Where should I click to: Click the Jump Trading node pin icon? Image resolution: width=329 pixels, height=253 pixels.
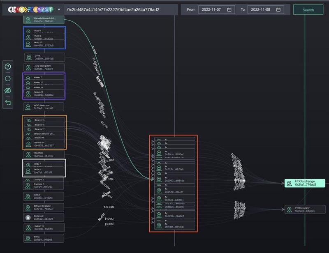(x=29, y=68)
